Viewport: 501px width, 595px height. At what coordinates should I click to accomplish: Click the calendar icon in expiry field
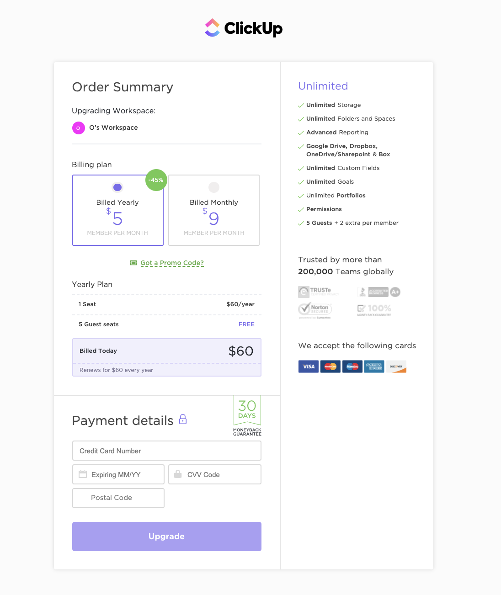(x=83, y=474)
